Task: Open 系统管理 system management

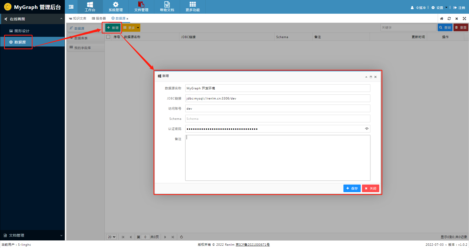Action: tap(116, 7)
